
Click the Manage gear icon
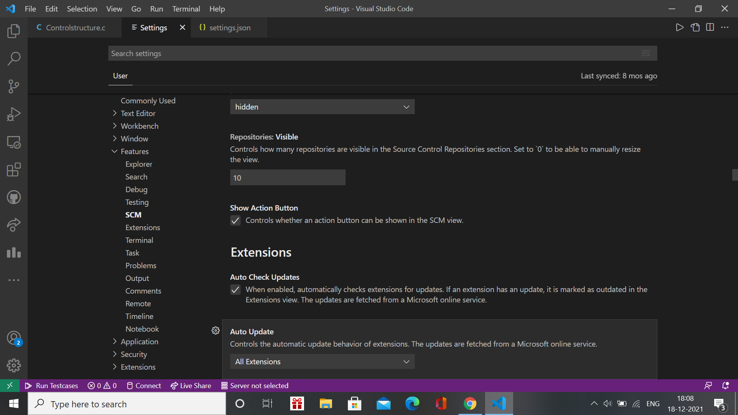(x=14, y=365)
